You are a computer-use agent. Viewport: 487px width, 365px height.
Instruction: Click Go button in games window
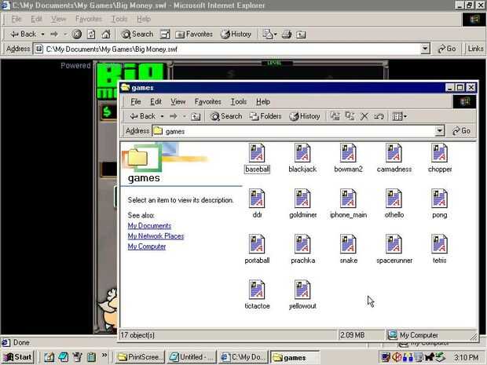pyautogui.click(x=461, y=131)
